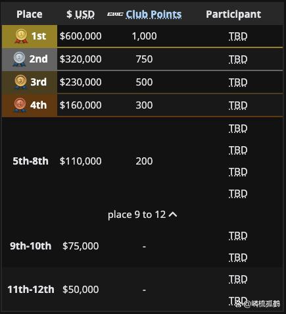Open the Club Points header link
The image size is (286, 314).
click(154, 14)
